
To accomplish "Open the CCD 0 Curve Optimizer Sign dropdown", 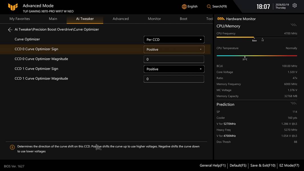I will pos(174,49).
